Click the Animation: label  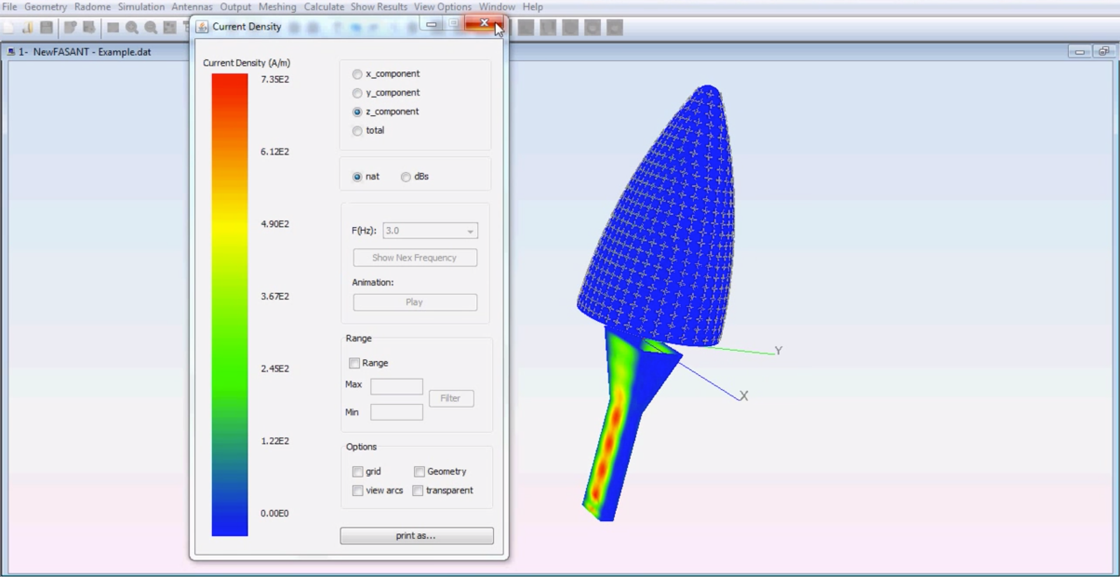pos(373,282)
